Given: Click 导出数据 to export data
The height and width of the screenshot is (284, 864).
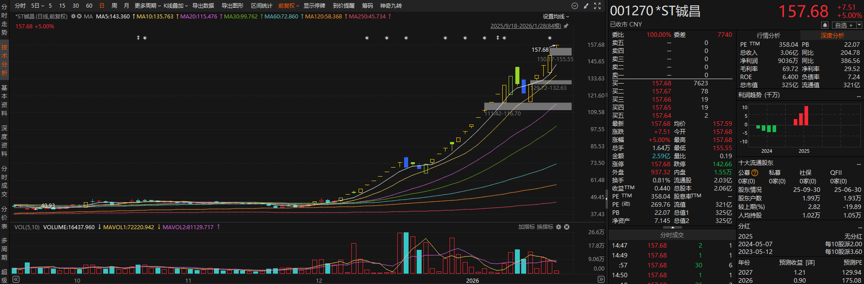Looking at the screenshot, I should 203,6.
